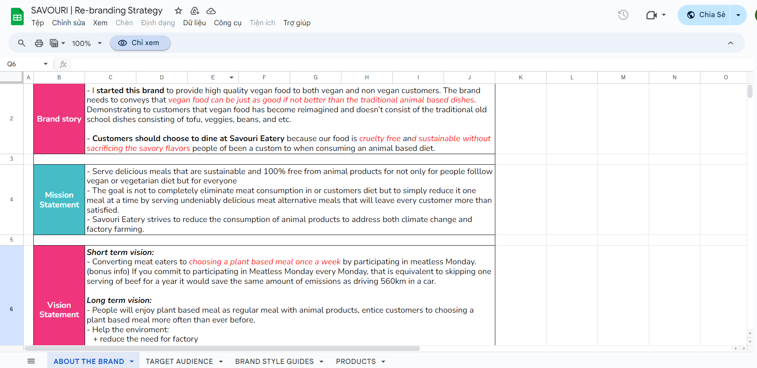Open the Tiện ích menu
This screenshot has height=368, width=757.
pyautogui.click(x=263, y=23)
